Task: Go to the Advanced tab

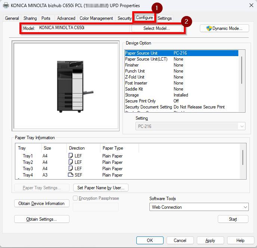Action: point(66,18)
